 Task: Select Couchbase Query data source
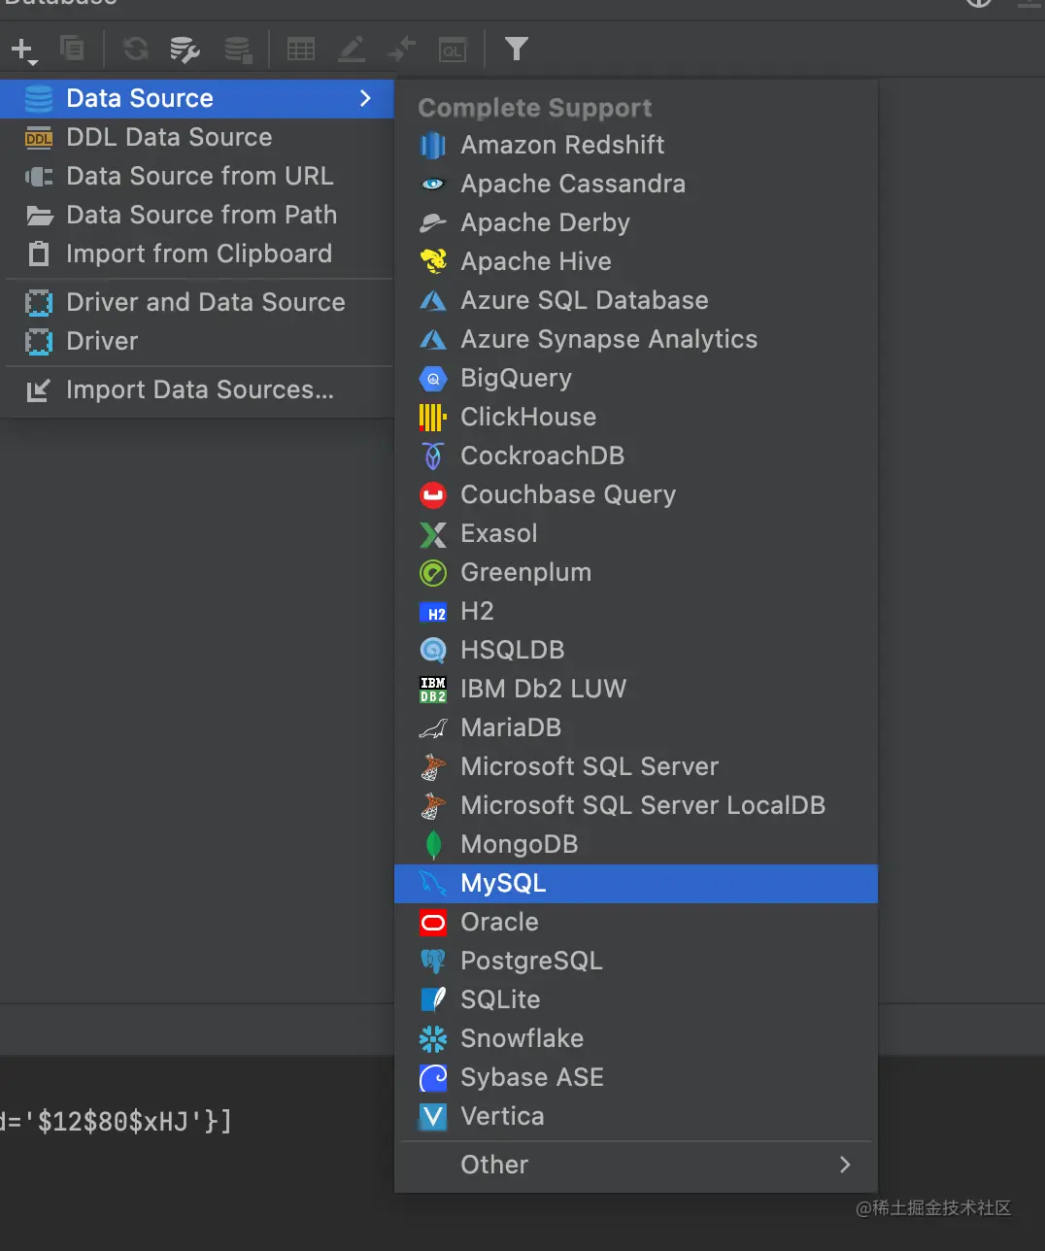tap(636, 494)
